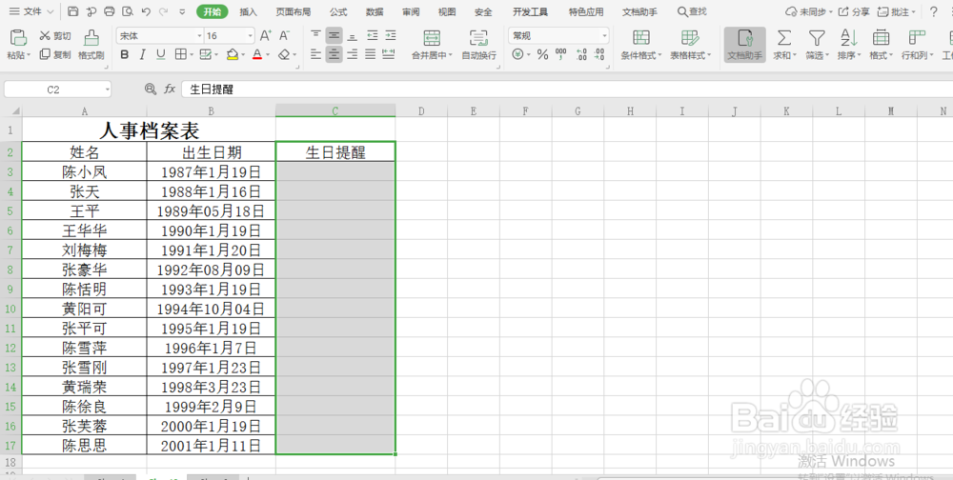Click the Filter (筛选) funnel icon

tap(817, 39)
